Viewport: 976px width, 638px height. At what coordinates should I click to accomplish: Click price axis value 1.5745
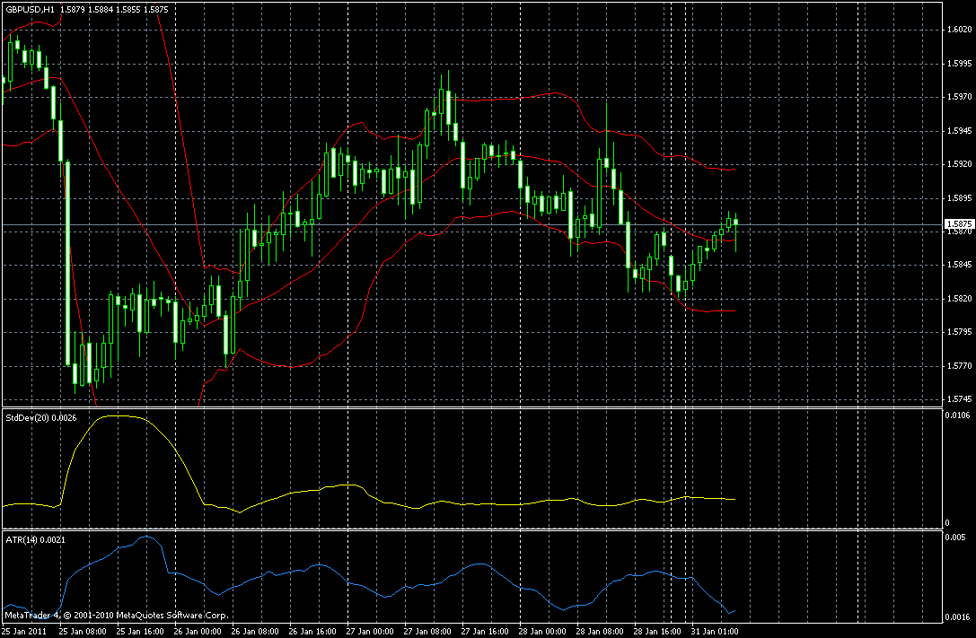[x=959, y=400]
